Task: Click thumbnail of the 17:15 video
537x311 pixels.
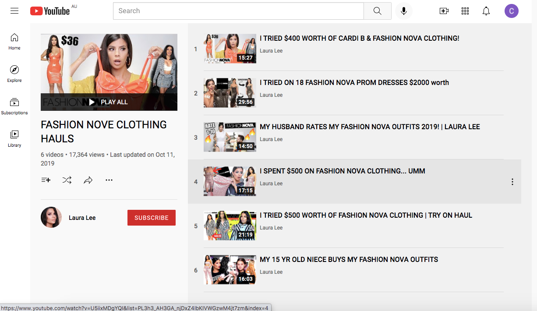Action: point(230,181)
